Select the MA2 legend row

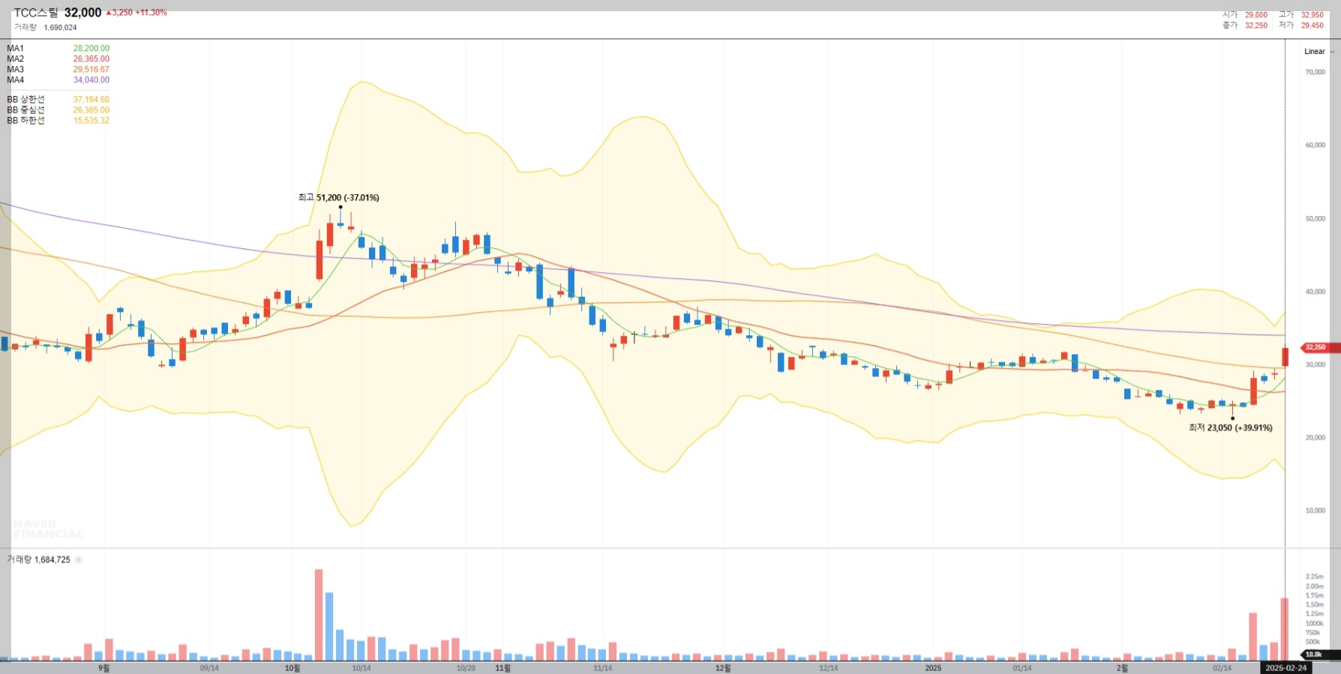coord(58,59)
